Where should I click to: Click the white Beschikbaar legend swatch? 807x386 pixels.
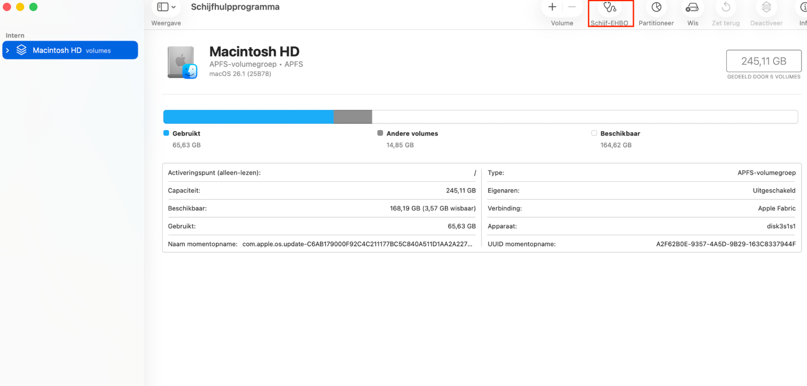click(x=594, y=133)
